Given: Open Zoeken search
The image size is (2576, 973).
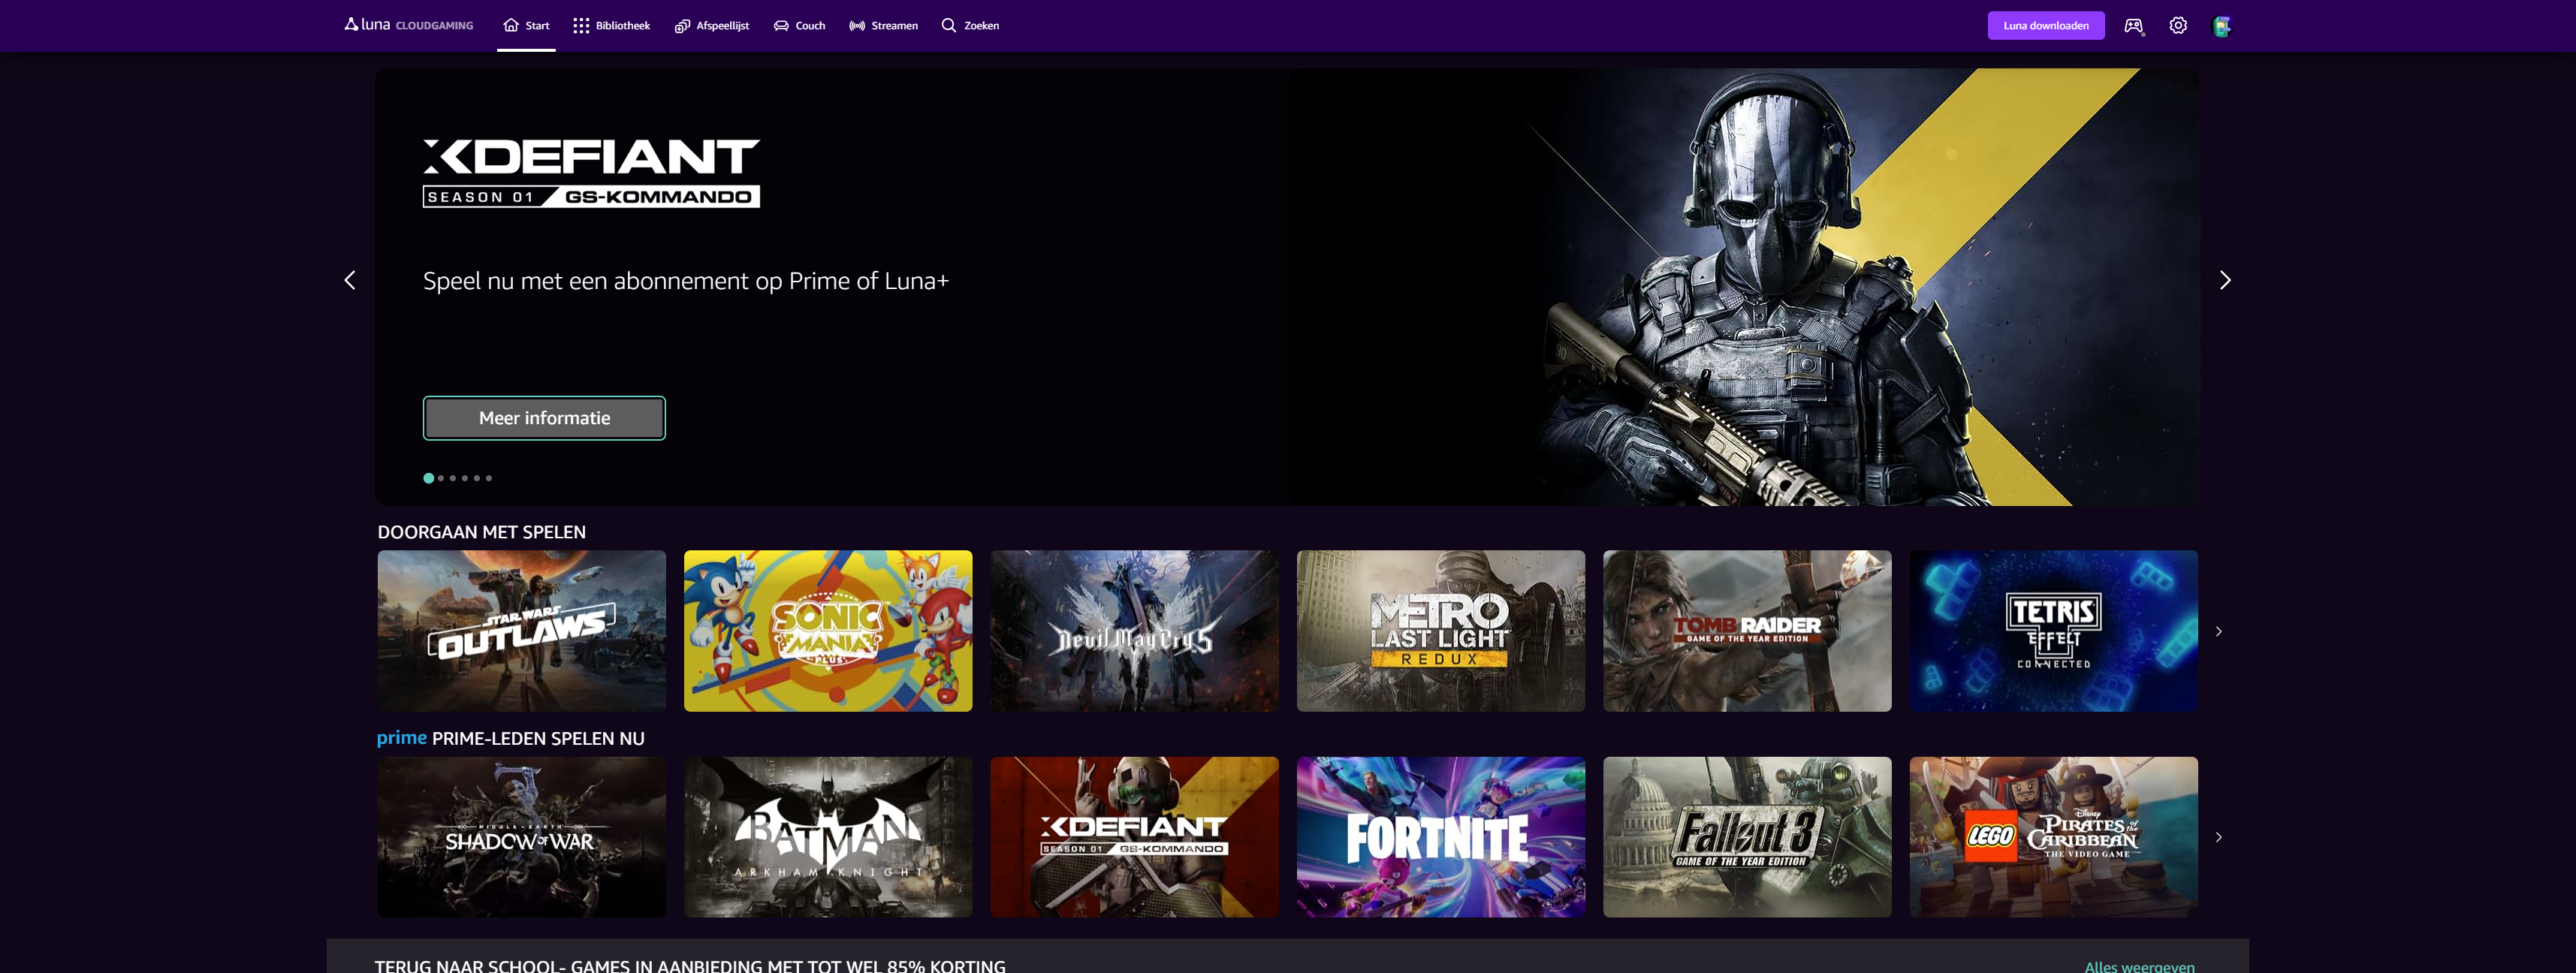Looking at the screenshot, I should [x=970, y=25].
